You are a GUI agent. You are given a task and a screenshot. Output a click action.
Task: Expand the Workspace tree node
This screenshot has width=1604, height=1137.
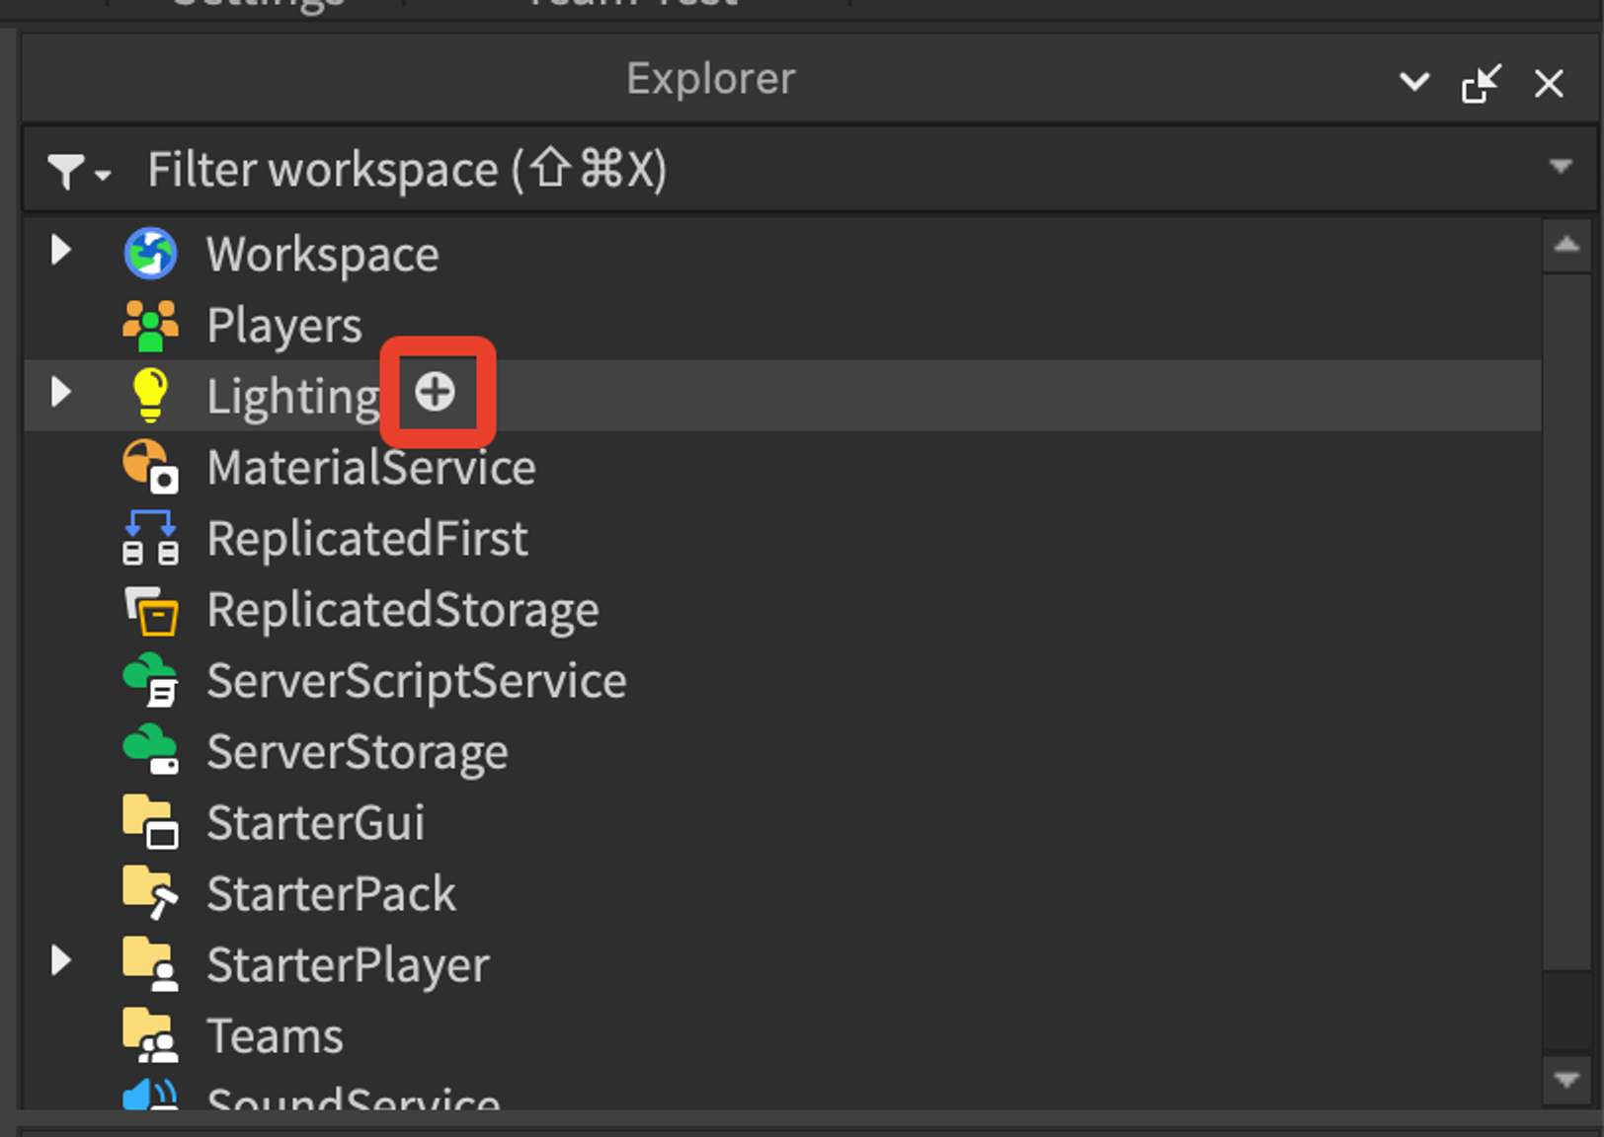point(61,251)
